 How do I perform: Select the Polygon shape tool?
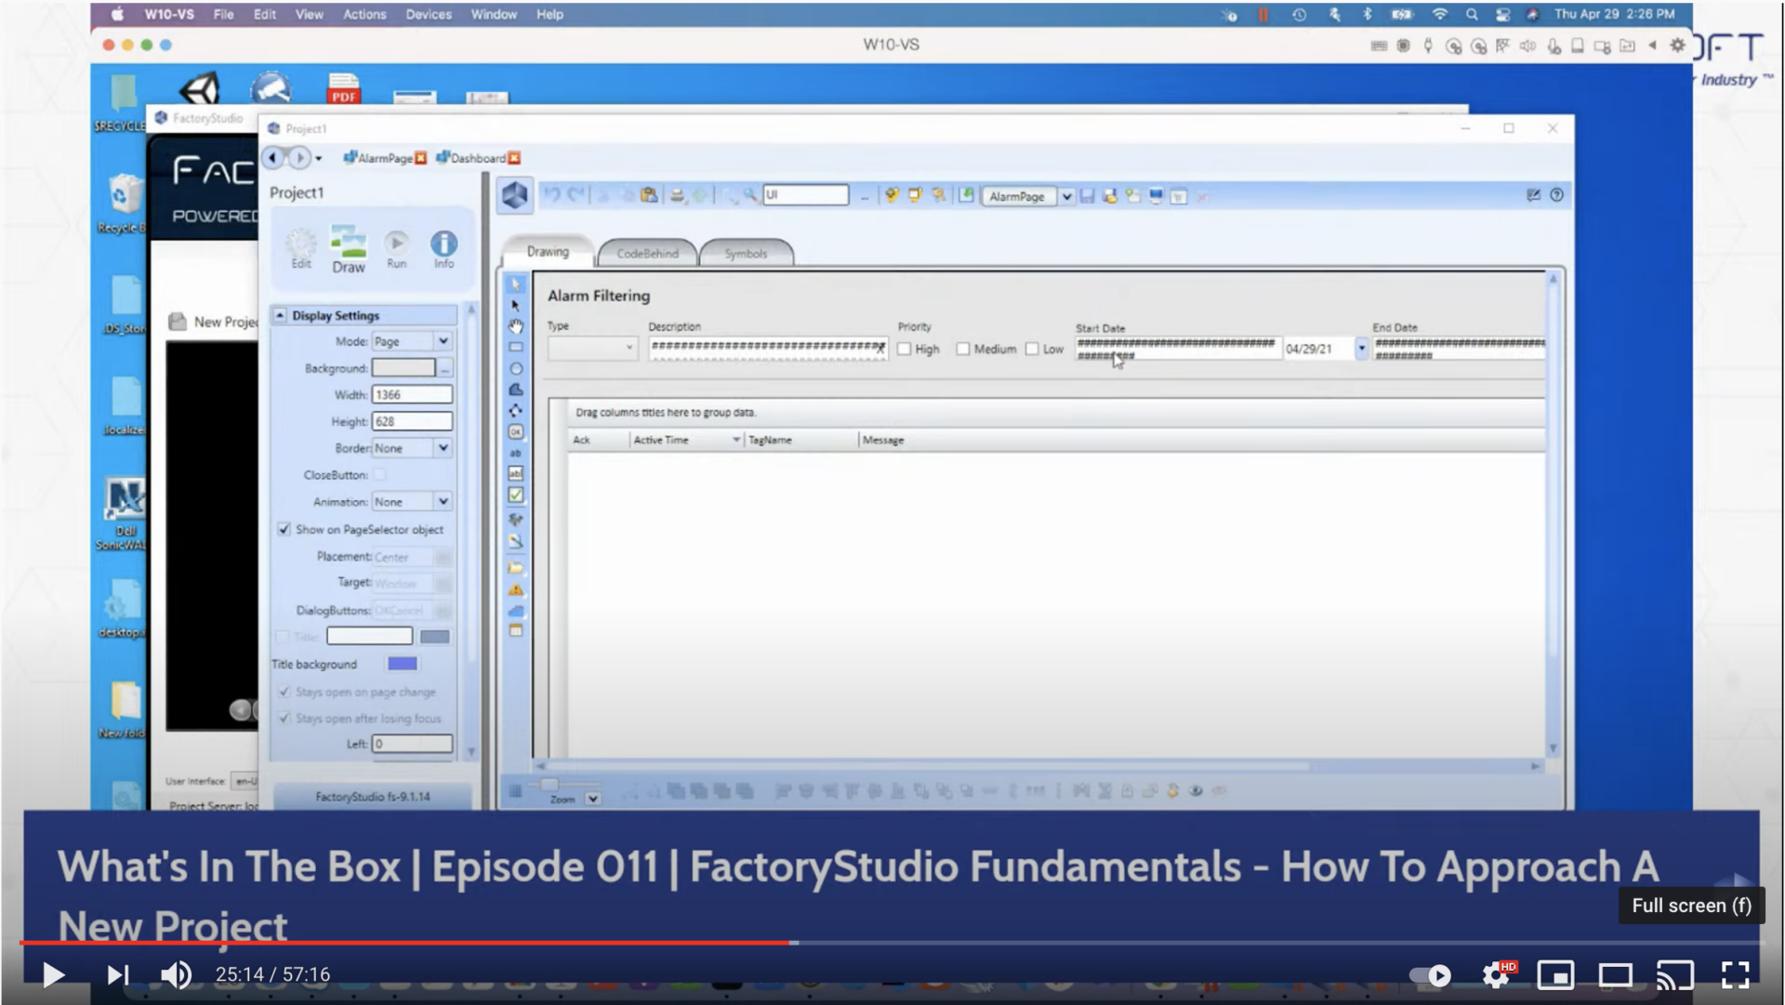coord(516,390)
